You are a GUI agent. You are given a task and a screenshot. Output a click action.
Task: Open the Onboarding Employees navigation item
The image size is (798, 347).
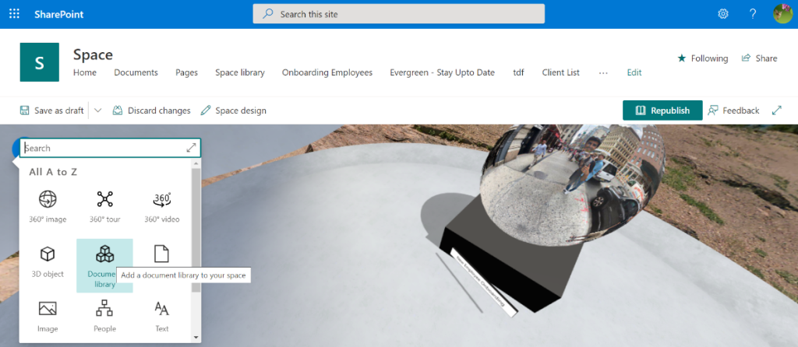tap(327, 72)
